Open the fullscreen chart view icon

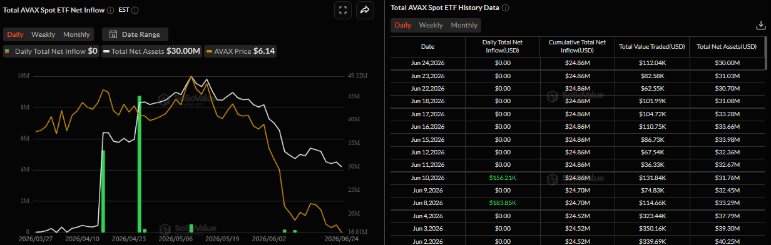coord(342,10)
